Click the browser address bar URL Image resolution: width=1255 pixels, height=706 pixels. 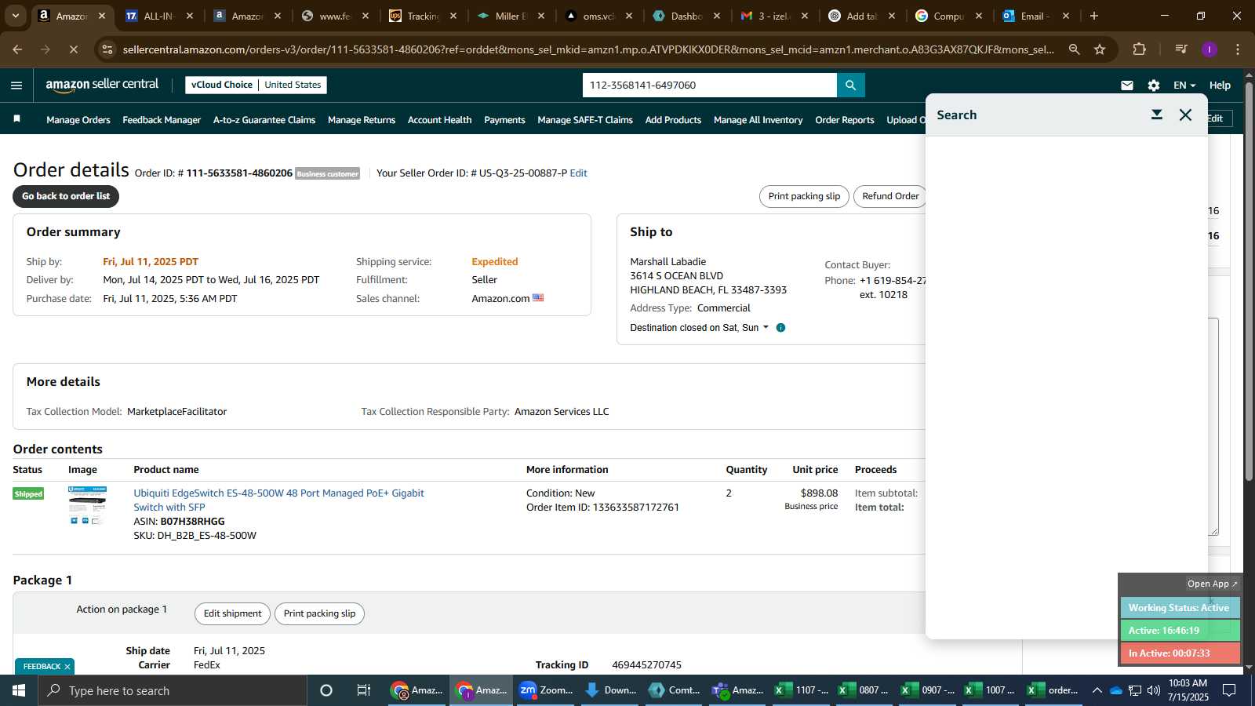click(588, 49)
